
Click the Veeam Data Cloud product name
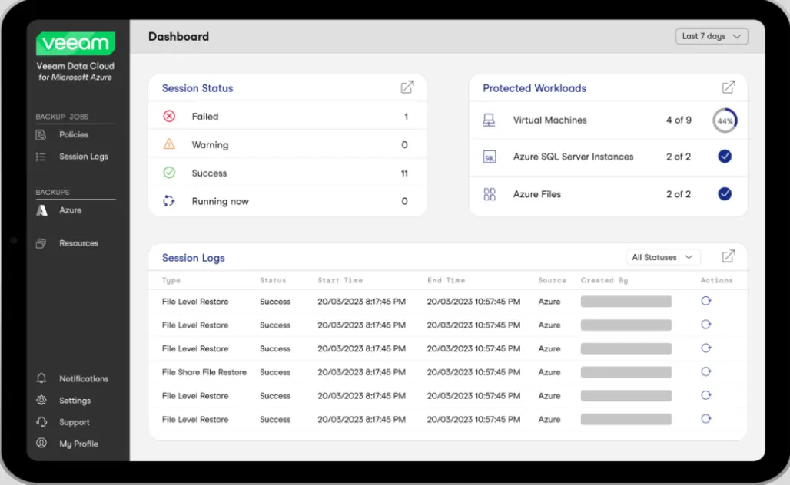coord(75,66)
